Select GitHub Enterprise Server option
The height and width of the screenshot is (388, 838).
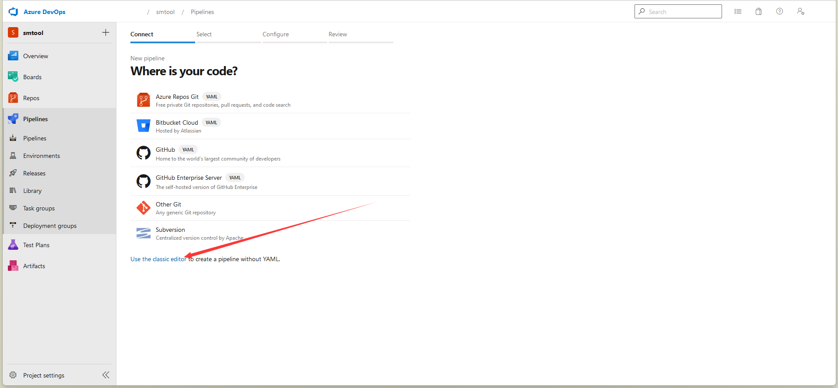[x=189, y=178]
